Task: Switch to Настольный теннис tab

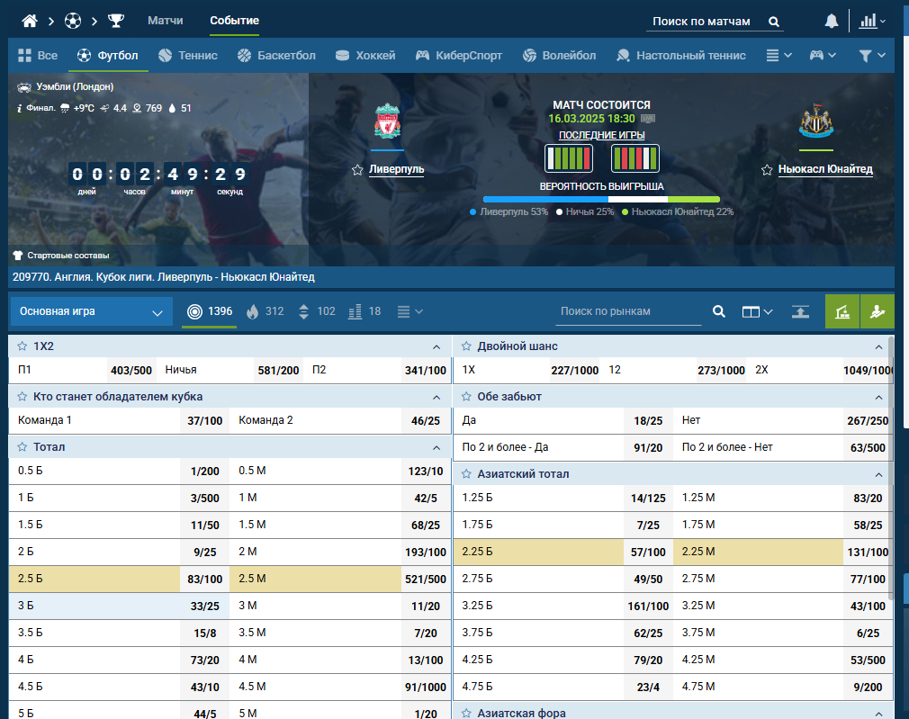Action: [680, 55]
